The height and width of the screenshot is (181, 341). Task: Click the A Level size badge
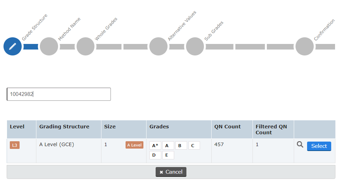134,145
